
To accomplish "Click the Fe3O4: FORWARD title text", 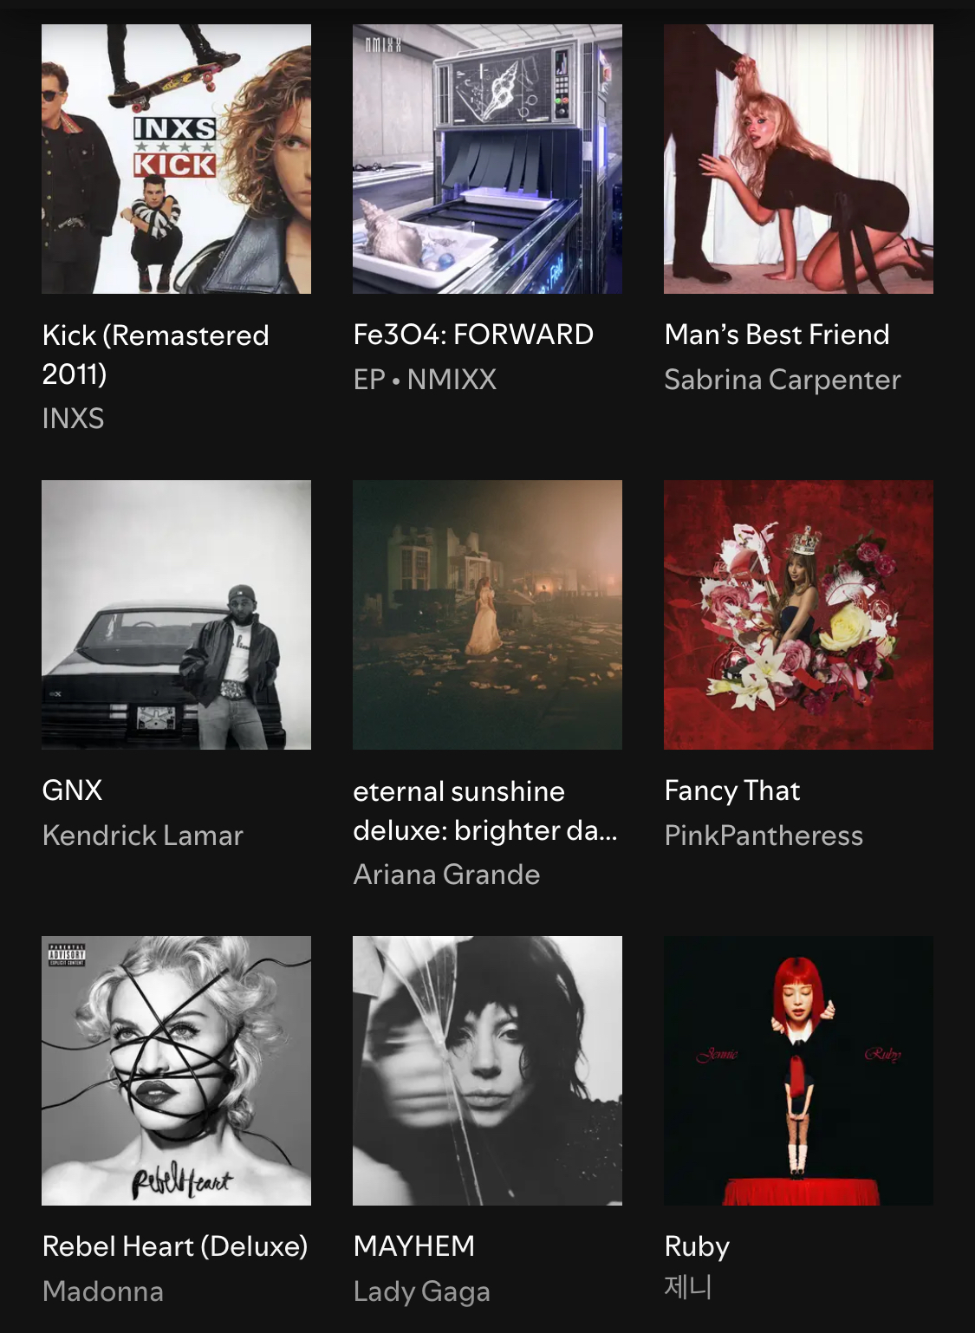I will (x=473, y=335).
